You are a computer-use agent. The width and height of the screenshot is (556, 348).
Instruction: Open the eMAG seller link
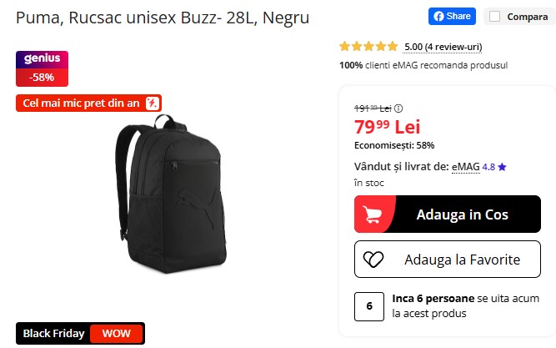click(x=466, y=167)
